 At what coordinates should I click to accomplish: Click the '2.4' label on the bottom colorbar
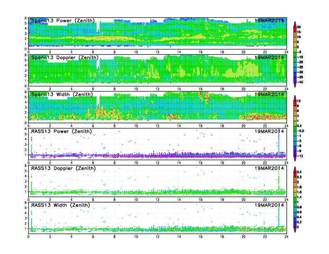(x=299, y=172)
